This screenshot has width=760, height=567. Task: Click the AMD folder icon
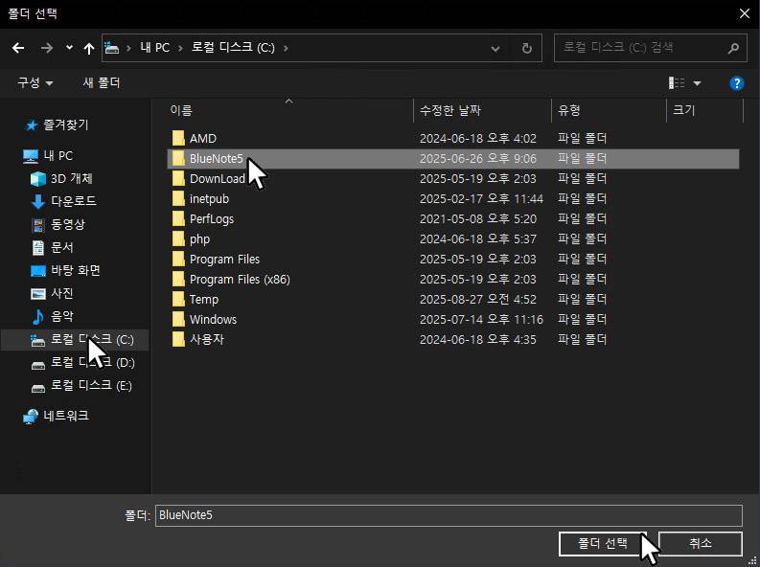[178, 139]
